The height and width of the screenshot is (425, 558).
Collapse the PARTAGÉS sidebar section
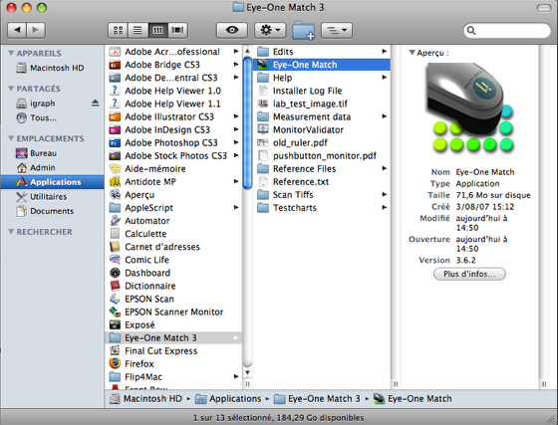tap(11, 89)
